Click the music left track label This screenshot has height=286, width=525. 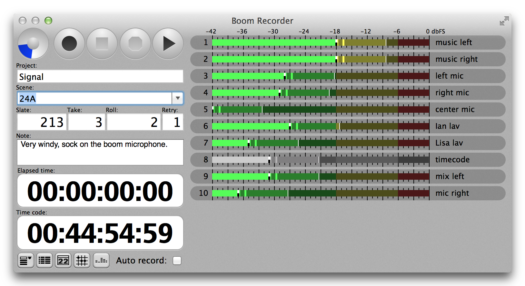point(454,43)
